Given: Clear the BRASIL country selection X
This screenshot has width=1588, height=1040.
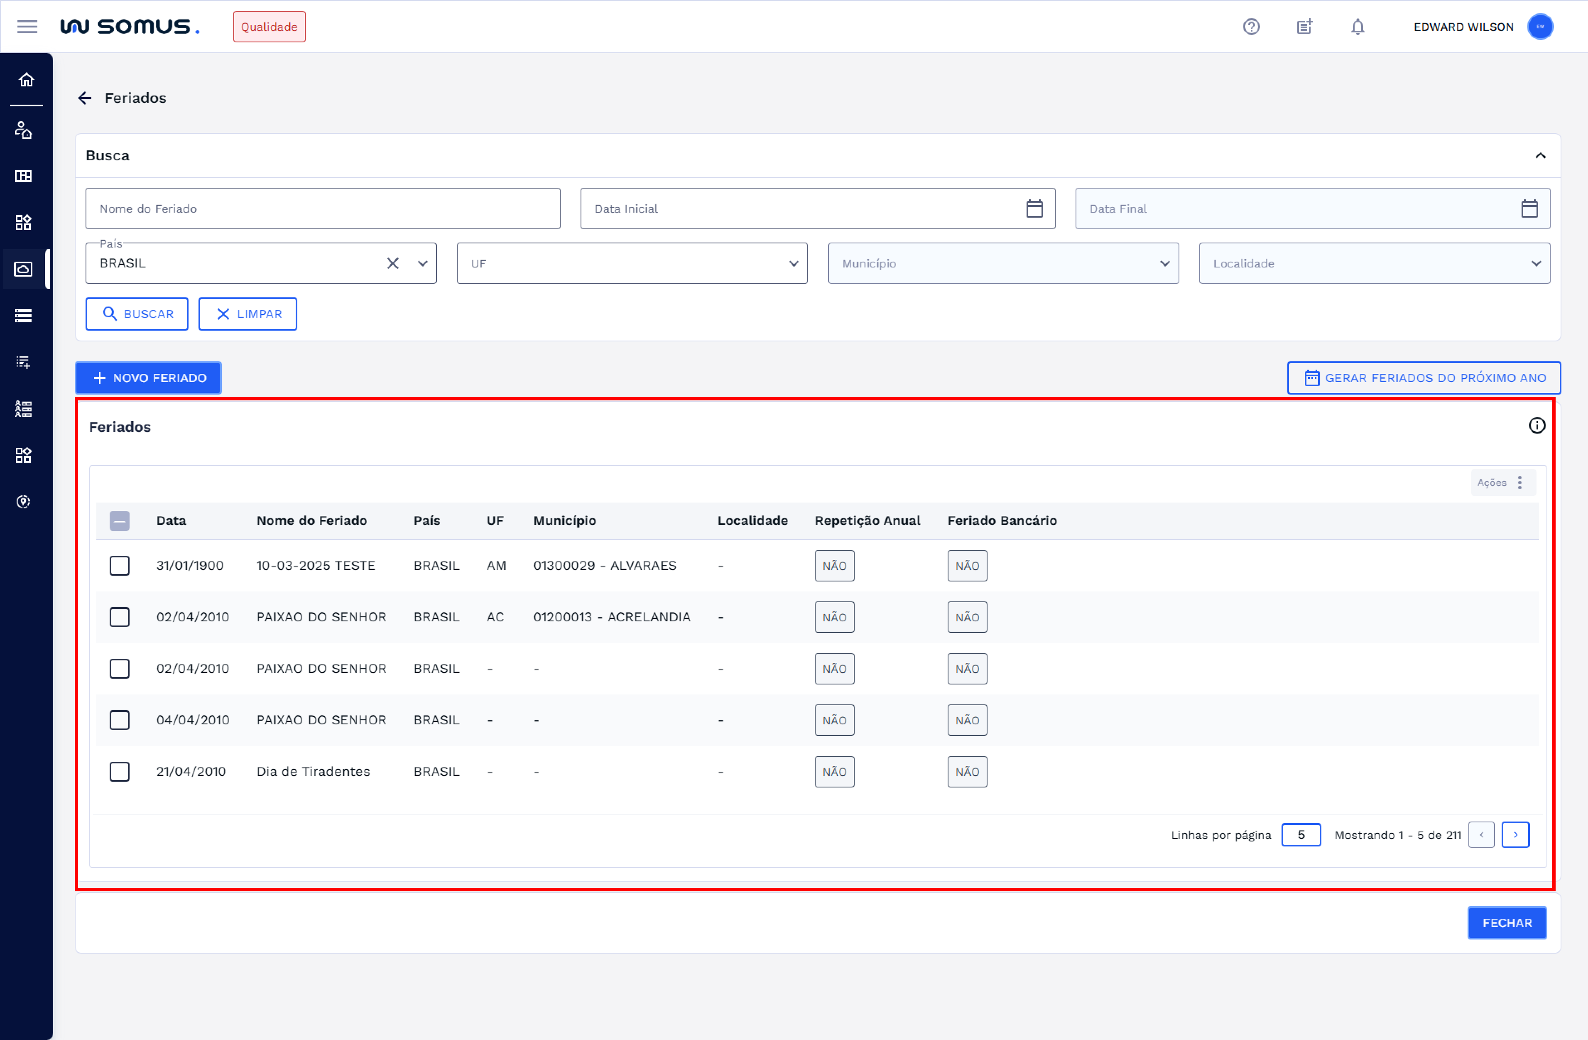Looking at the screenshot, I should point(393,264).
